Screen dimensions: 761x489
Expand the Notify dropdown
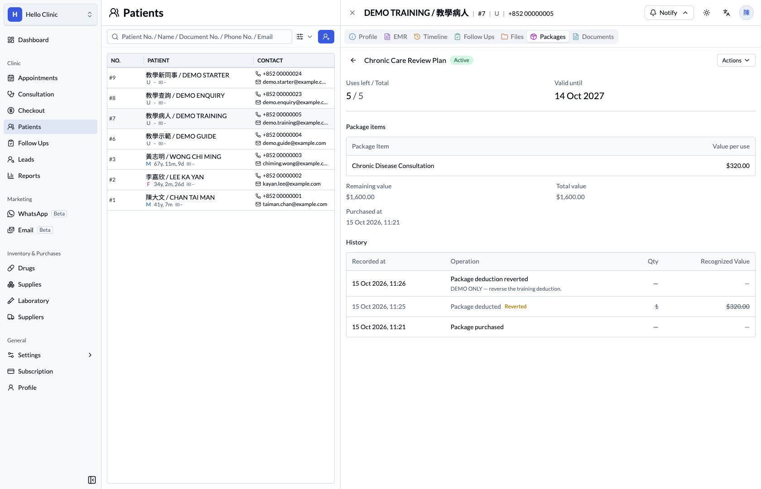pos(669,13)
